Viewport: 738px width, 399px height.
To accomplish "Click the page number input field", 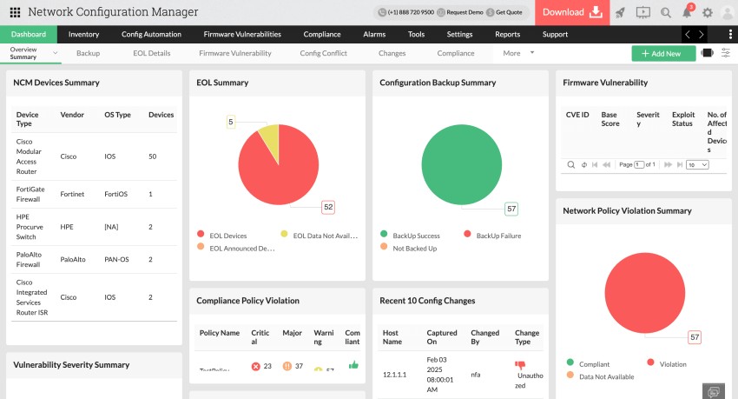I will tap(639, 164).
